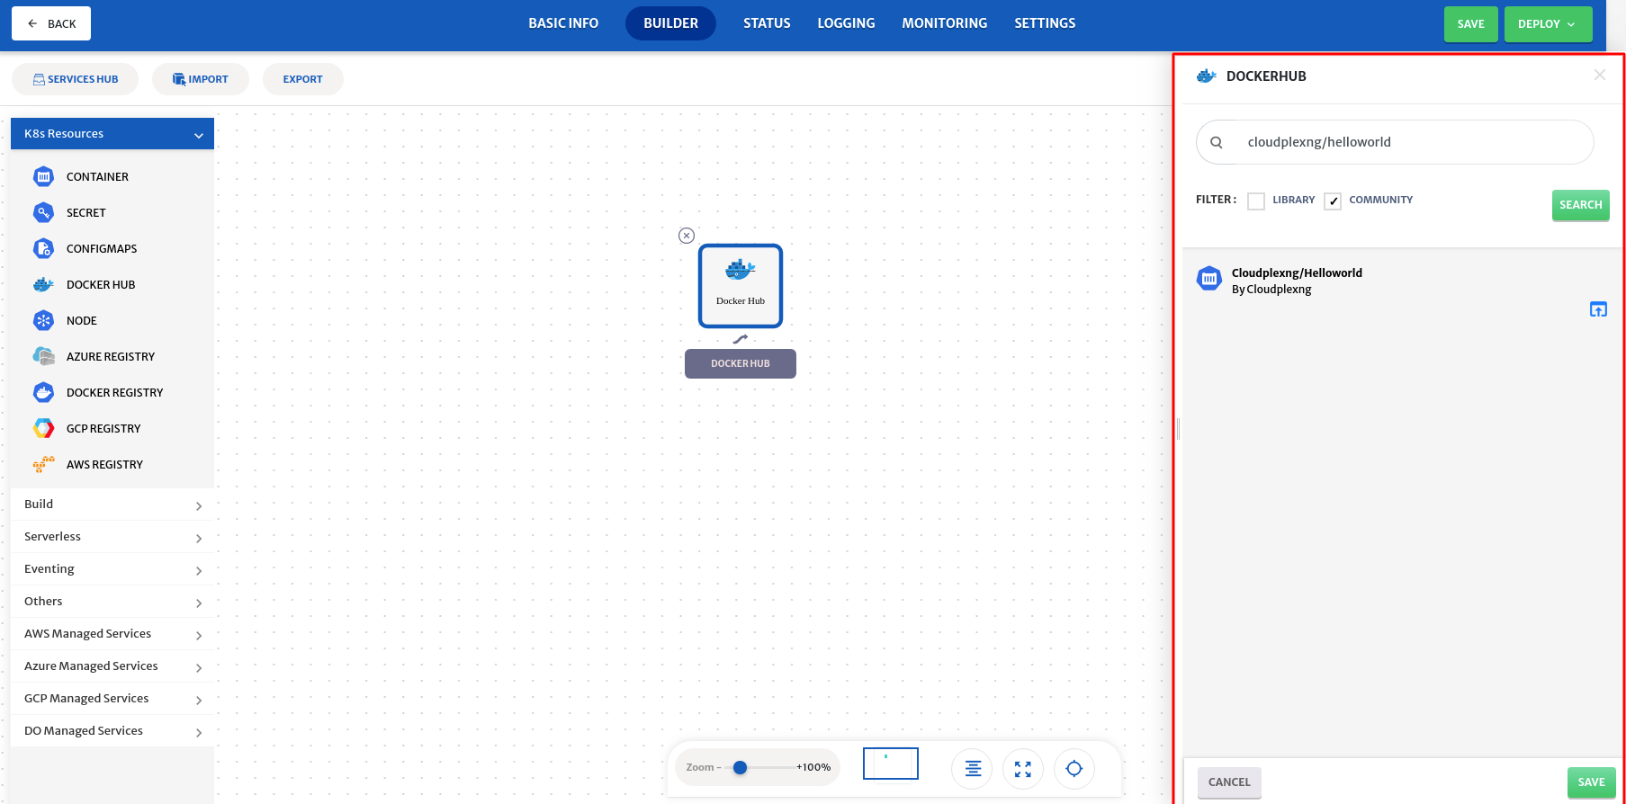Click the +100% zoom value
Image resolution: width=1626 pixels, height=804 pixels.
[x=813, y=767]
